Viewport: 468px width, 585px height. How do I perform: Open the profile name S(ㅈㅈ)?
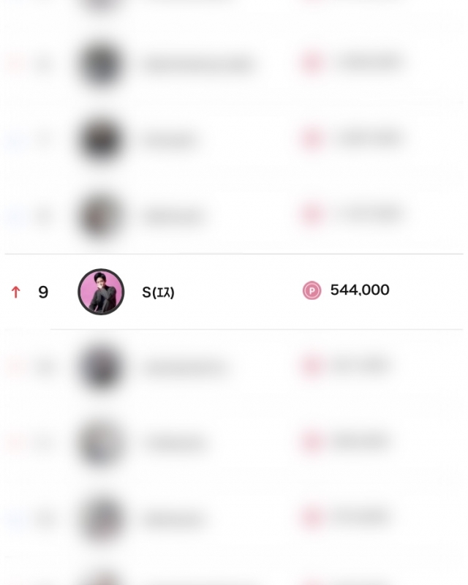(158, 292)
